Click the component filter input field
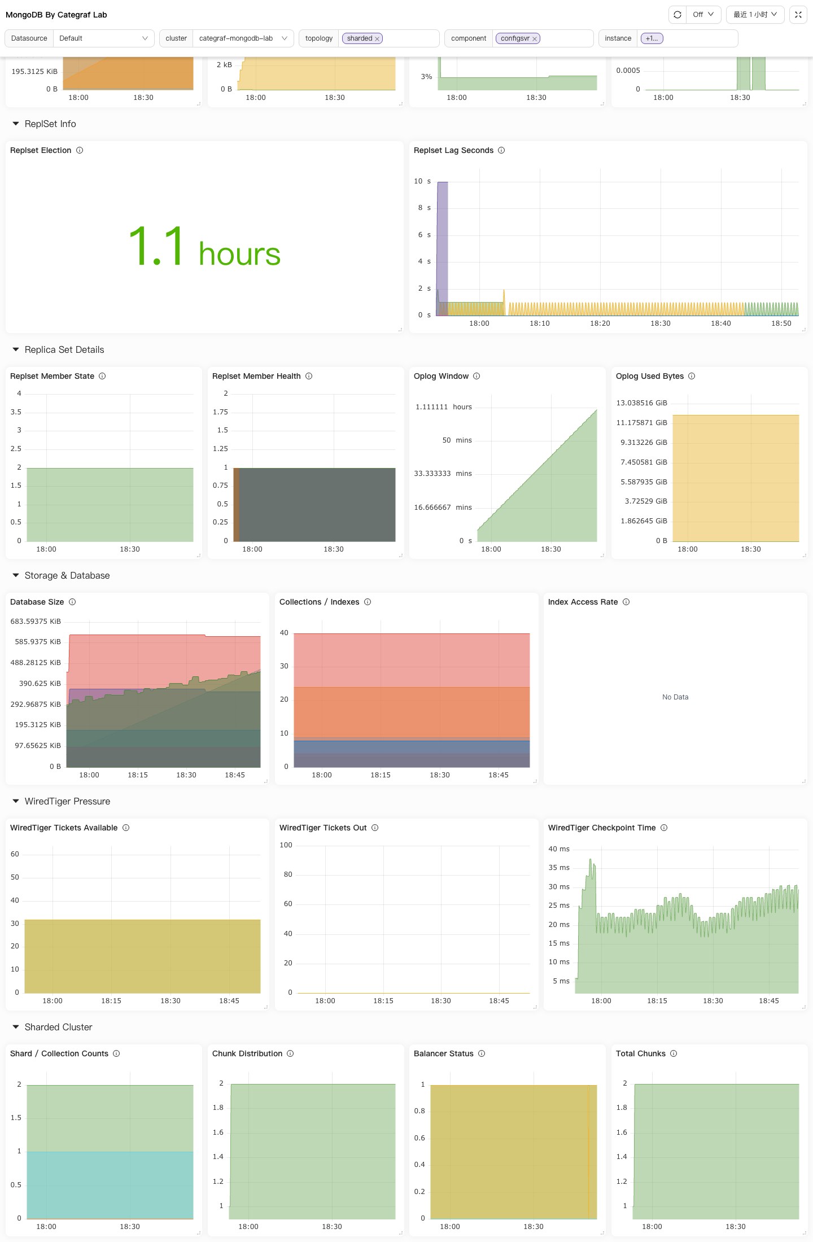The height and width of the screenshot is (1242, 813). click(543, 38)
